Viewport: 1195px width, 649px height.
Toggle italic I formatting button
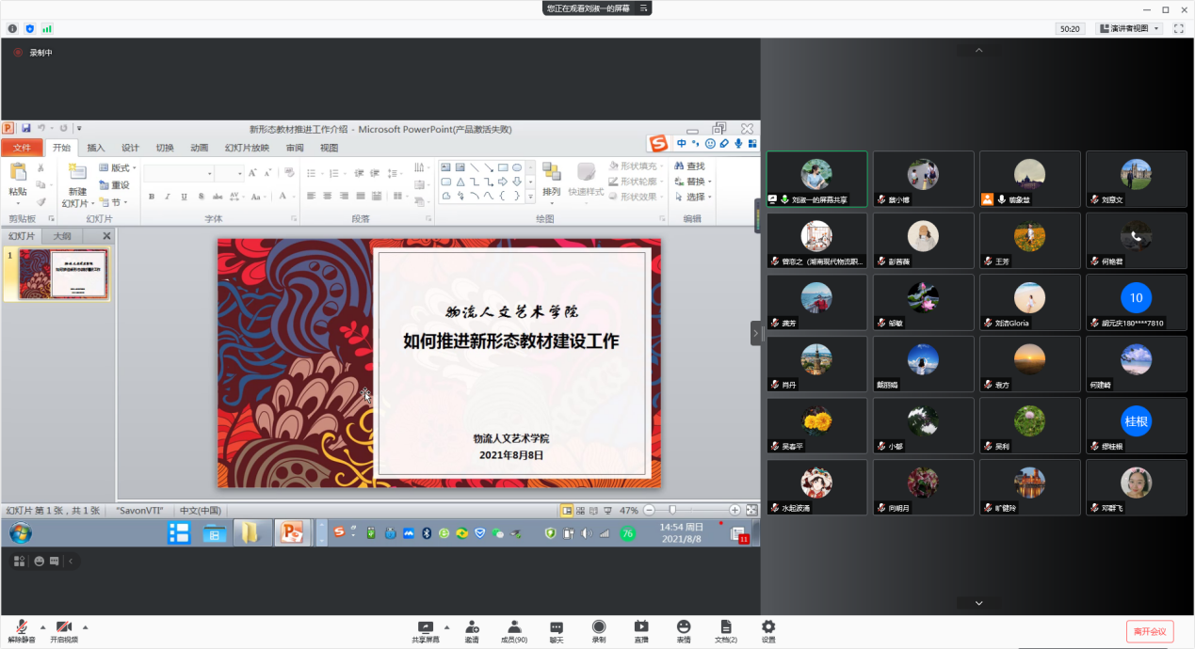point(168,197)
